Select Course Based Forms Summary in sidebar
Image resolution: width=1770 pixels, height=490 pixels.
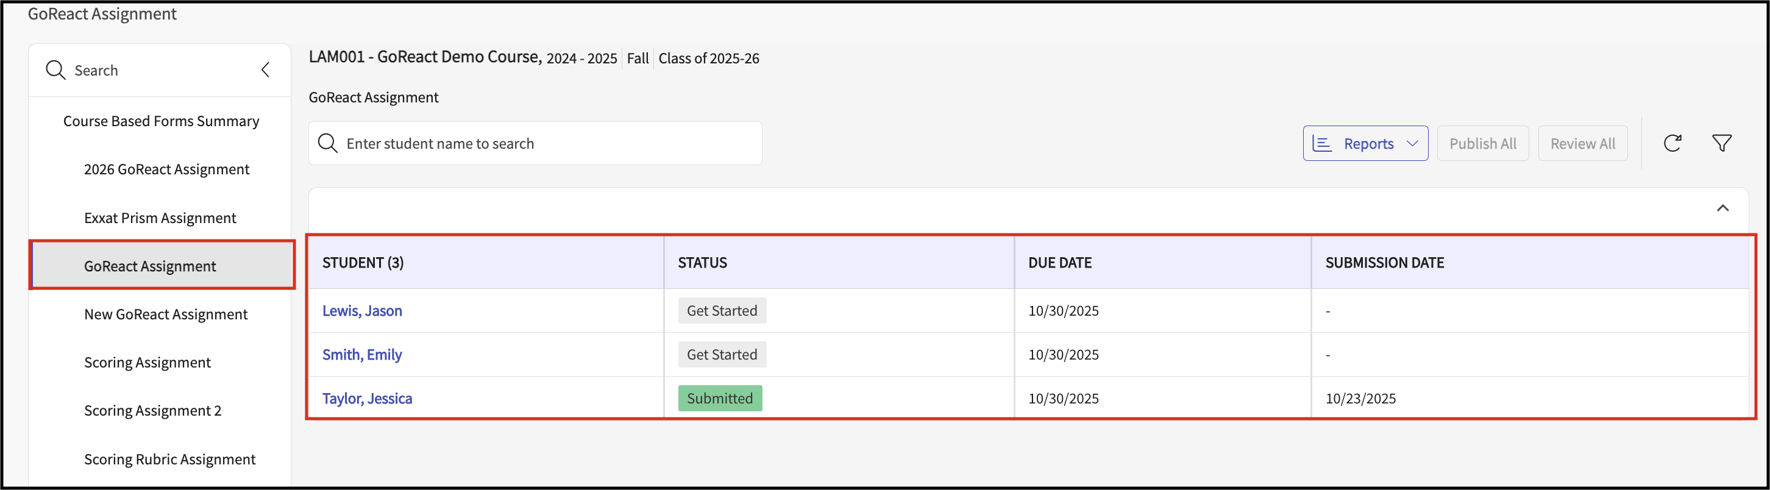[x=161, y=121]
